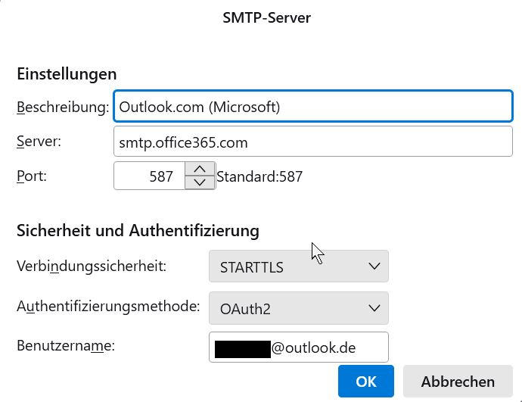
Task: Expand the Authentifizierungsmethode OAuth2 dropdown
Action: tap(298, 308)
